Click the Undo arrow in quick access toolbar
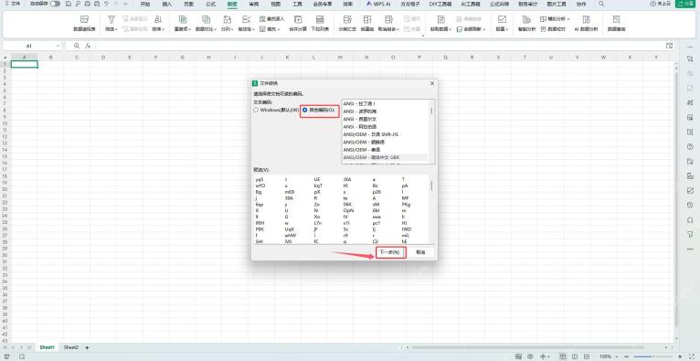700x361 pixels. point(106,4)
